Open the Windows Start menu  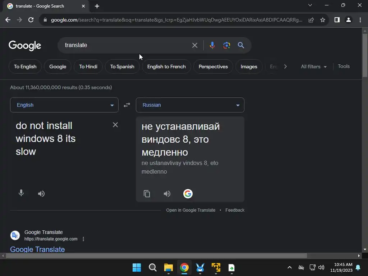coord(137,267)
